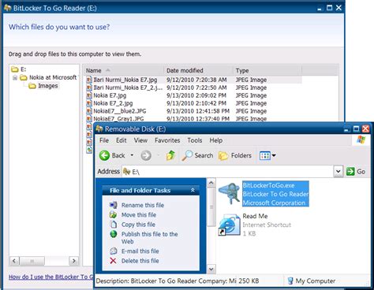Select Ilari Nurmi_Nokia E7.jpg file
The image size is (374, 290).
(x=125, y=80)
